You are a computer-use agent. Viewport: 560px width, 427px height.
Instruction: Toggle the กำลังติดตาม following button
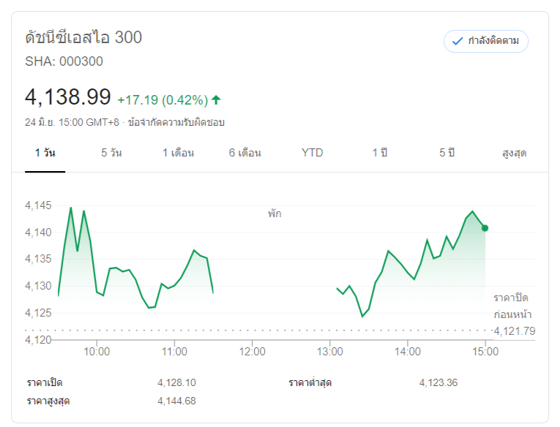point(486,41)
